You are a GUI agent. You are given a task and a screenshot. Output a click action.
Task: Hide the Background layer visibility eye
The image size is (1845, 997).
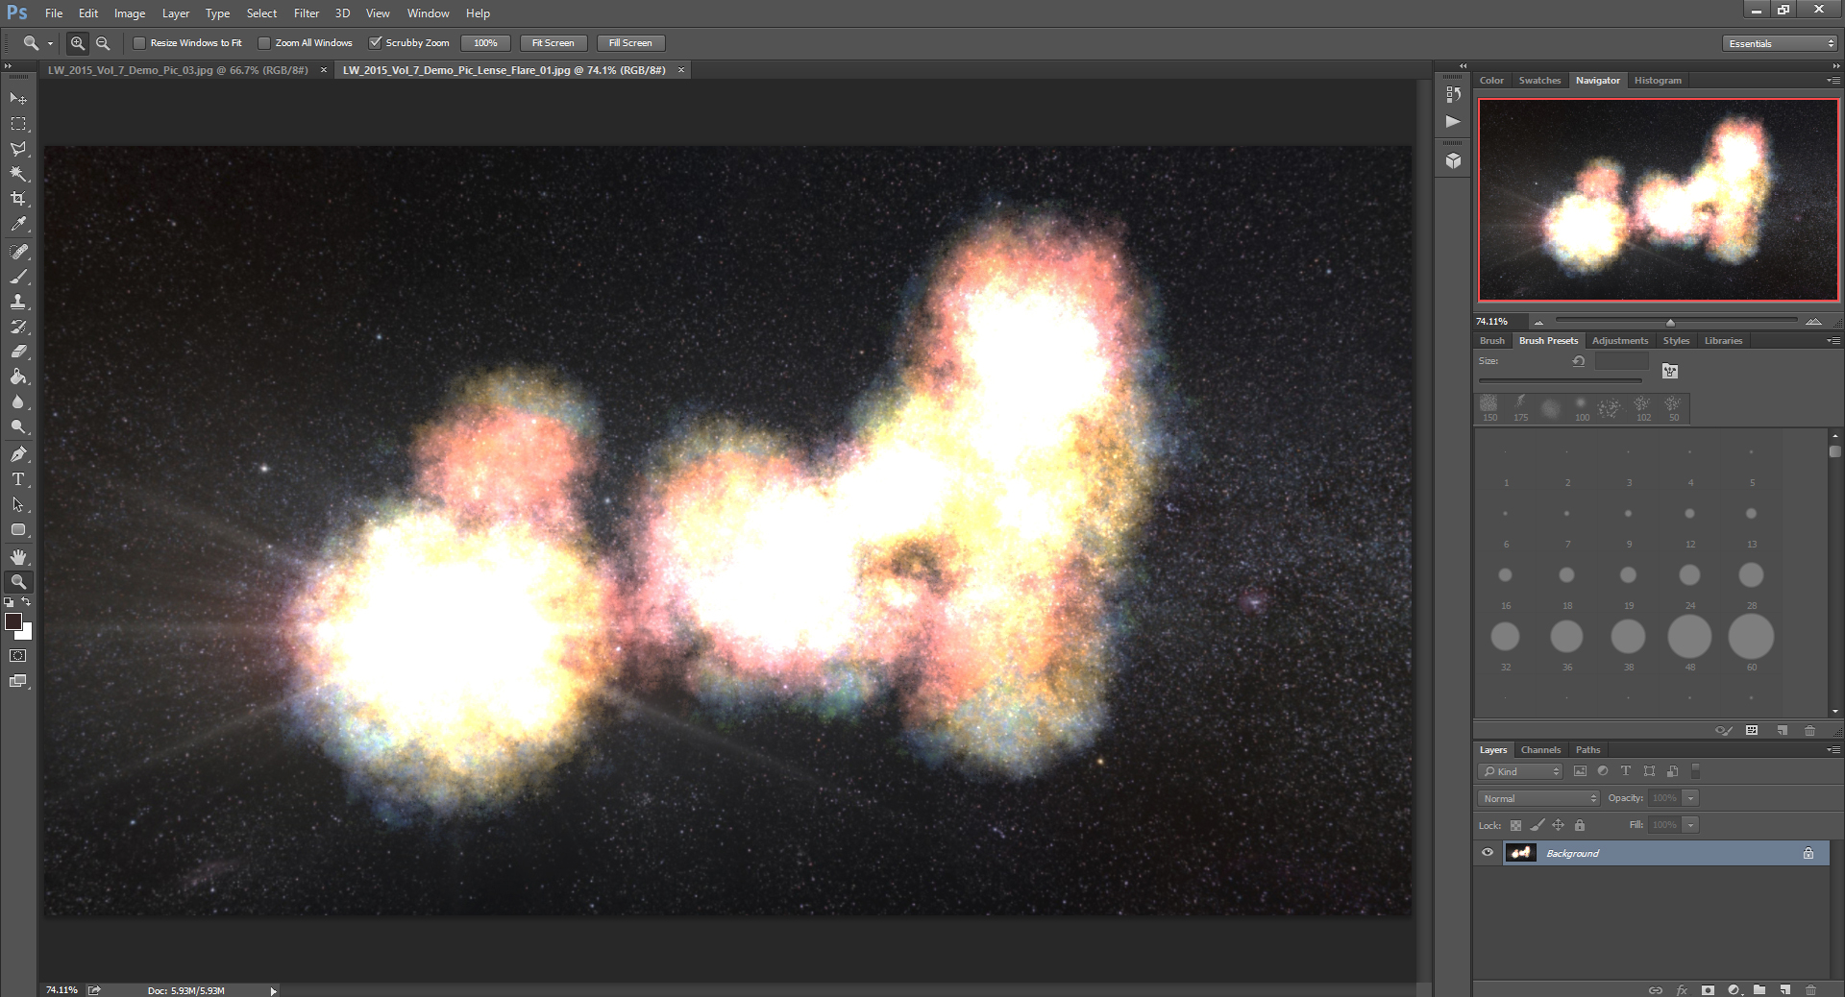pyautogui.click(x=1488, y=853)
